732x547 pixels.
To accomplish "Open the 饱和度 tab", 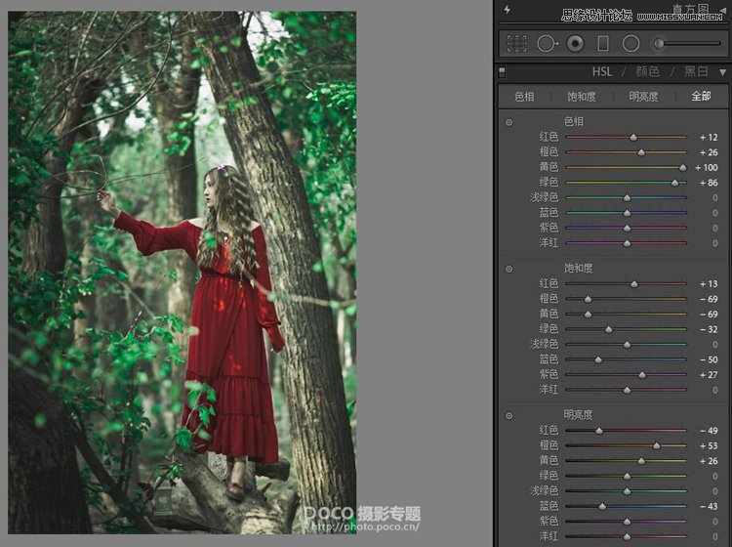I will pos(582,97).
